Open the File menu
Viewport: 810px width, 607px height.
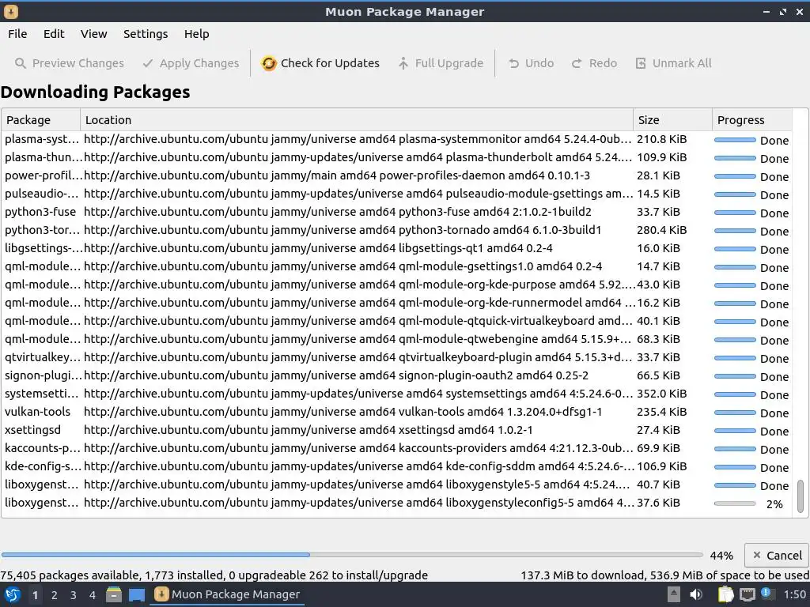pyautogui.click(x=17, y=34)
